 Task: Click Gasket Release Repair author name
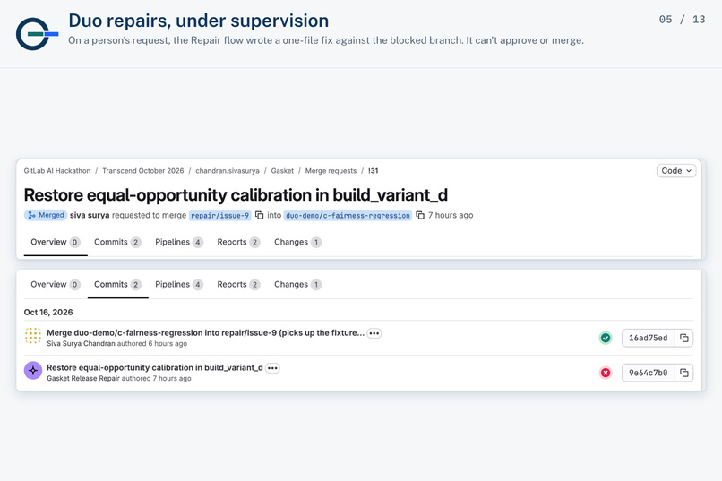[x=83, y=378]
